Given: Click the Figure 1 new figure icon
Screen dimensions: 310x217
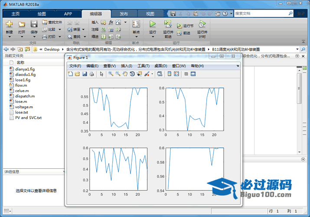Looking at the screenshot, I should [70, 74].
